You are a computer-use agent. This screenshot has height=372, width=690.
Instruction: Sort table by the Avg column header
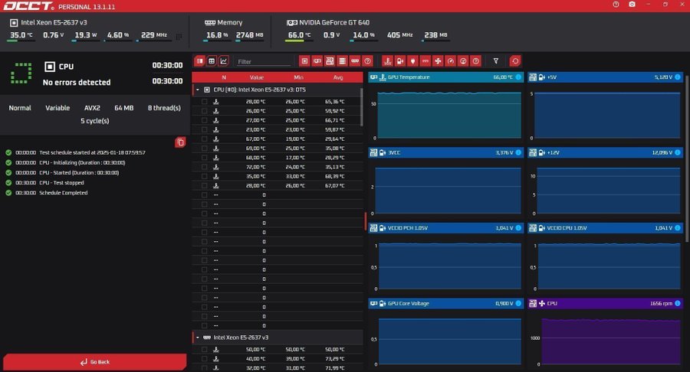coord(338,77)
